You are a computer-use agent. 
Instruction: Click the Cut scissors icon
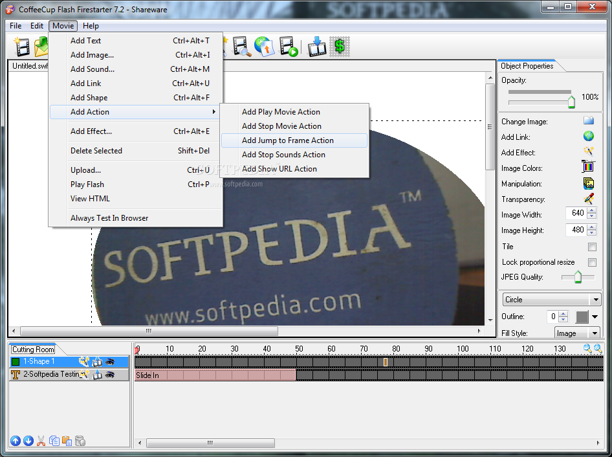click(41, 441)
